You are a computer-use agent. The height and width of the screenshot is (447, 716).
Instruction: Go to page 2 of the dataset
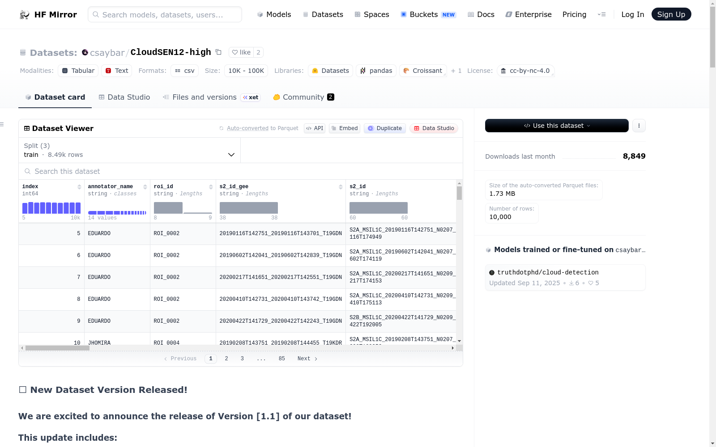point(226,358)
